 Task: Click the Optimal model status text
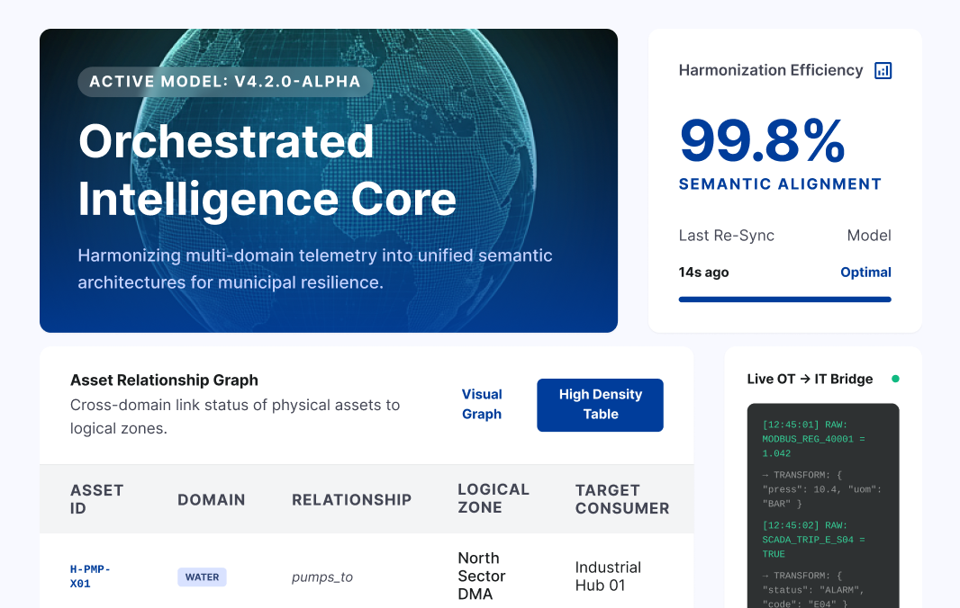(x=865, y=273)
